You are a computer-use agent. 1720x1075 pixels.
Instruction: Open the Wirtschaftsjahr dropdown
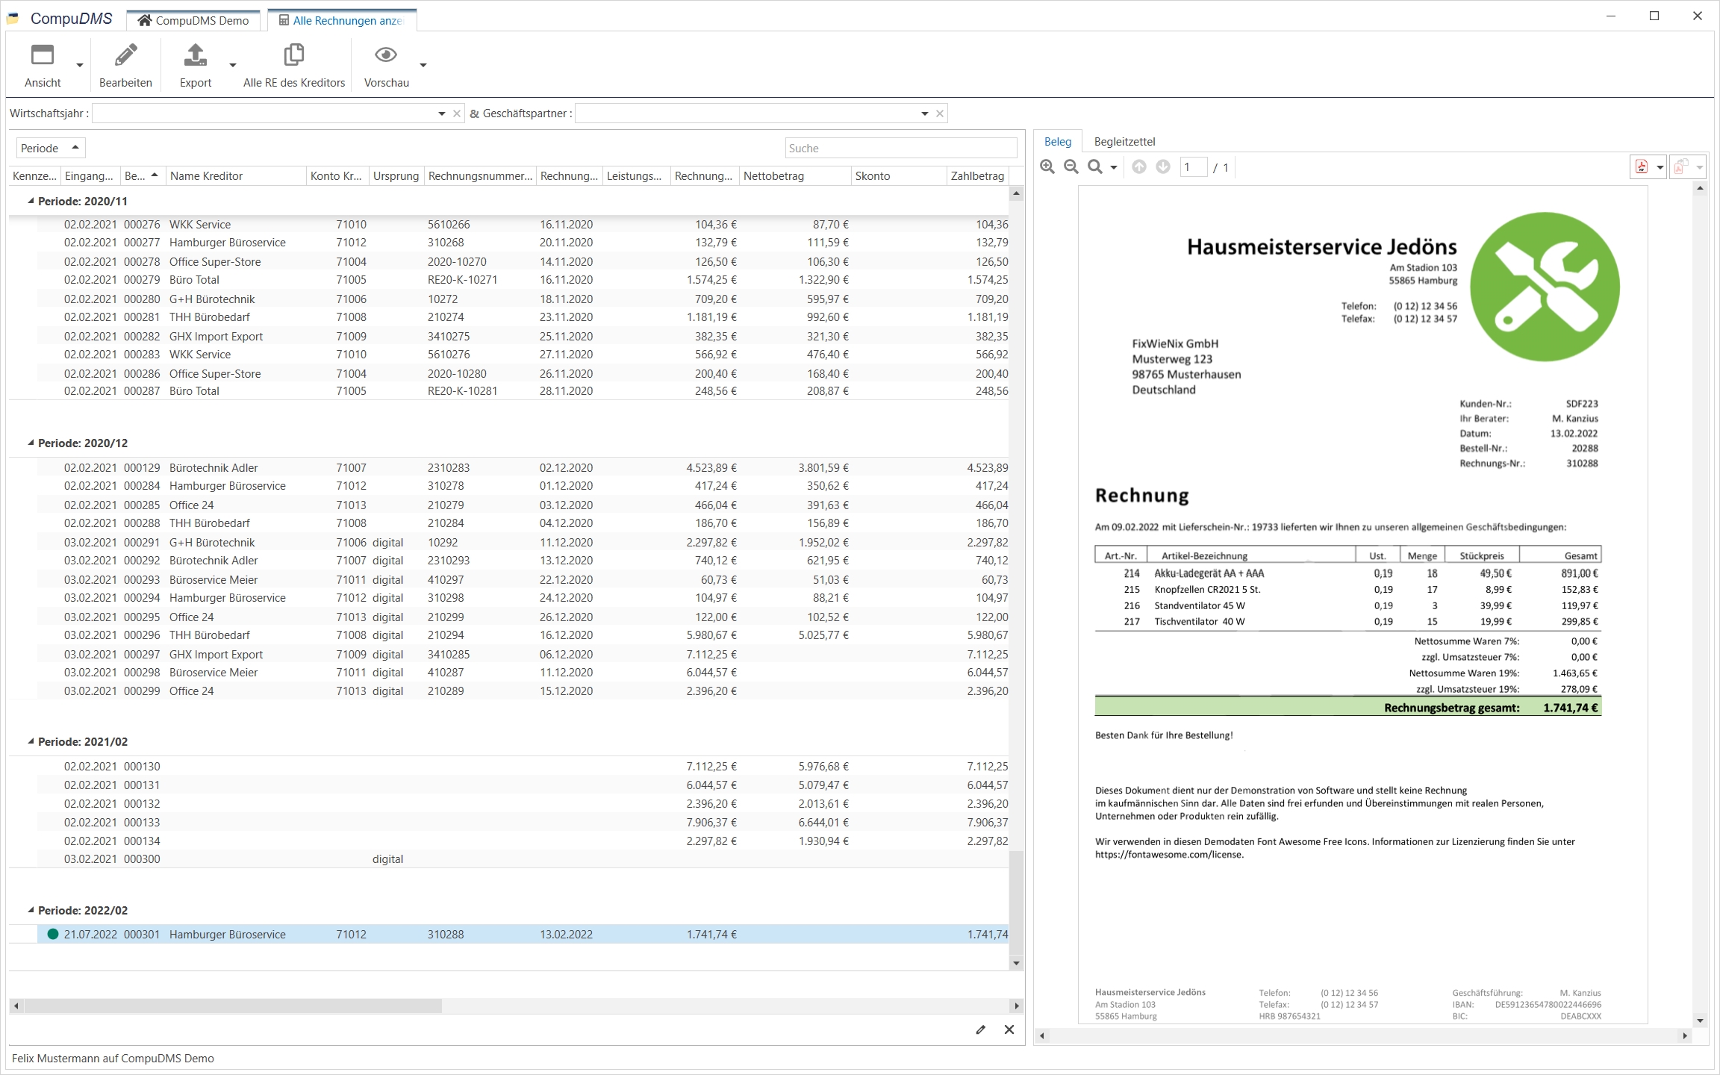(x=441, y=113)
